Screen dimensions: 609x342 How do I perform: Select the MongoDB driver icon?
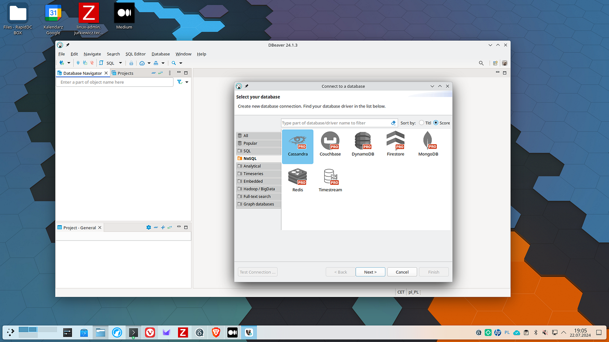(x=428, y=142)
